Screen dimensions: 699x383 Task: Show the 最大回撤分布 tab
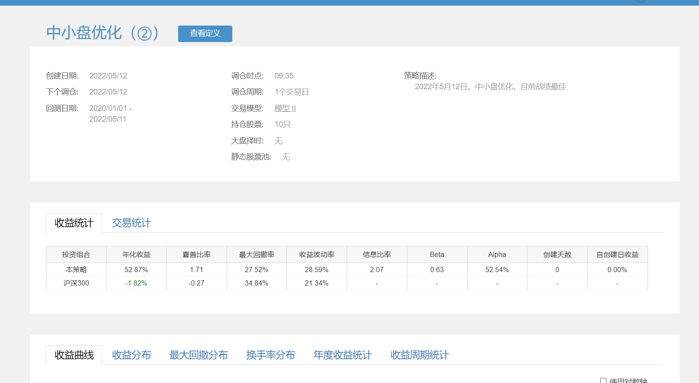[x=198, y=355]
